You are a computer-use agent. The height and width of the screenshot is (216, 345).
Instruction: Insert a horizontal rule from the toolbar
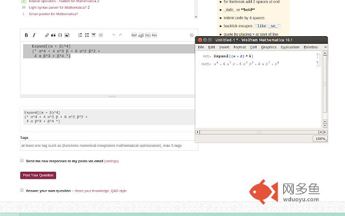101,35
